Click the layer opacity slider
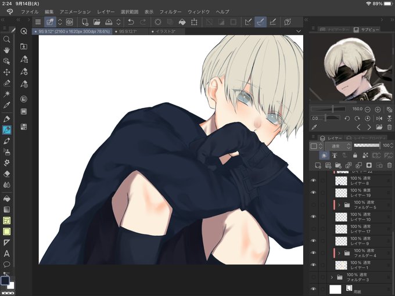This screenshot has width=395, height=296. coord(367,145)
